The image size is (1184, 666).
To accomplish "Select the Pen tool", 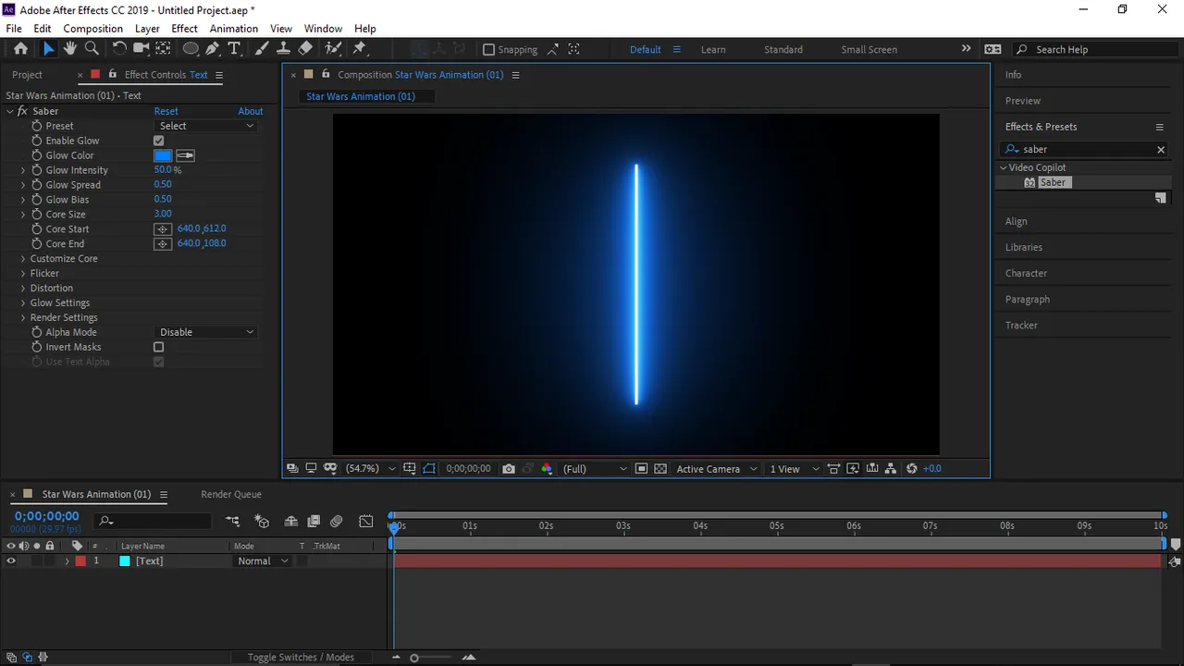I will pos(213,49).
